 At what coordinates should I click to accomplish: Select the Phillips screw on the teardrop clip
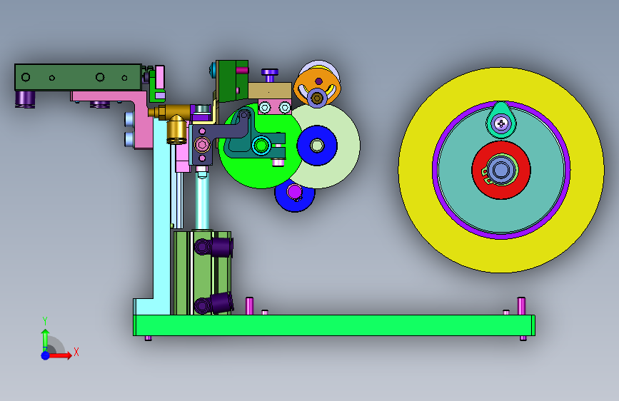[x=501, y=124]
